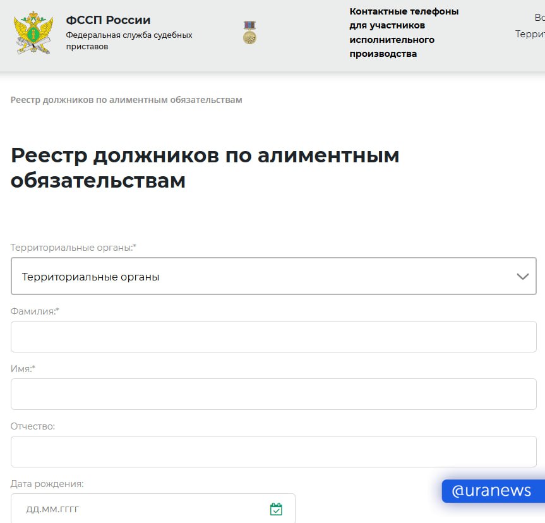Click Федеральная служба судебных приставов subtitle
This screenshot has height=523, width=545.
click(x=129, y=40)
